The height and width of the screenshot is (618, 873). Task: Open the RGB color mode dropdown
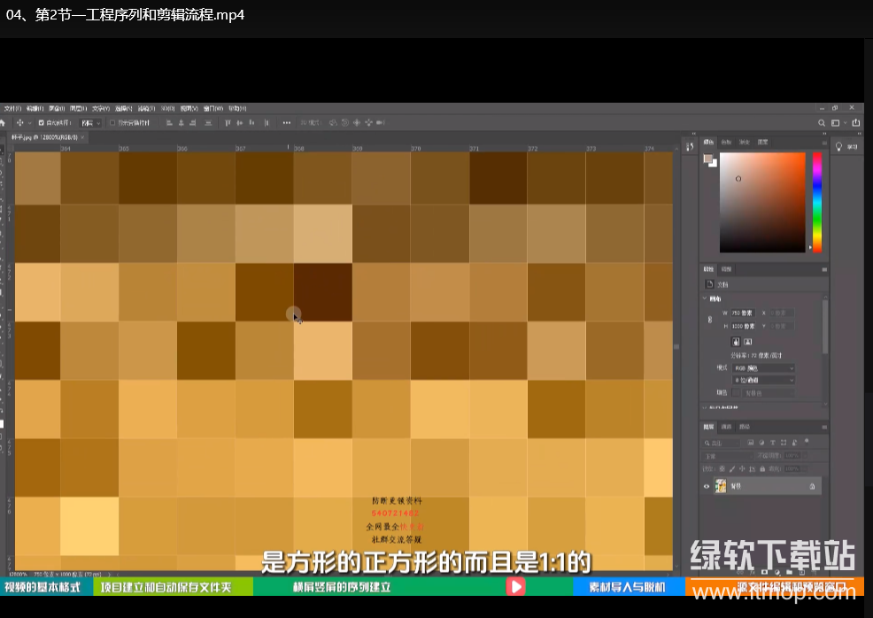coord(763,367)
